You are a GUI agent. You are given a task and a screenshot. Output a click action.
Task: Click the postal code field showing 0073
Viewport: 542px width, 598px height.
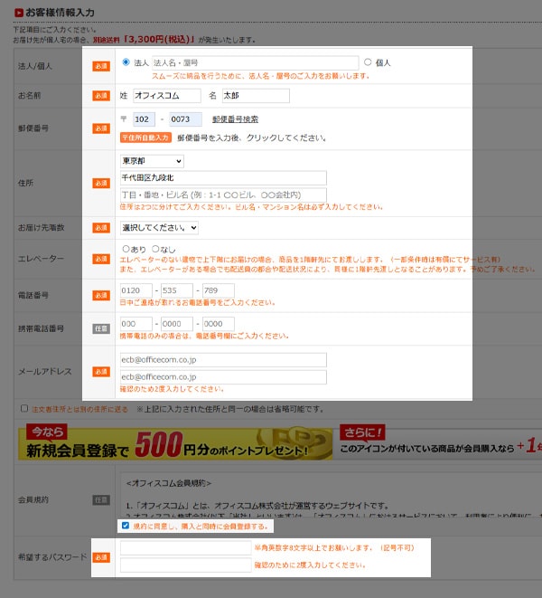click(x=185, y=119)
